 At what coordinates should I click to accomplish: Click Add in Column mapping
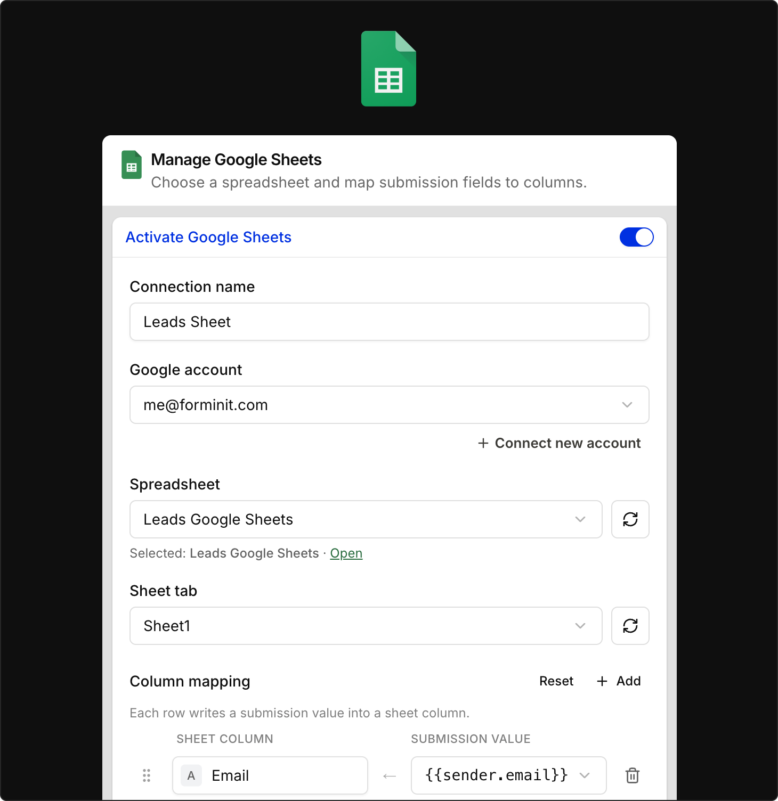pyautogui.click(x=619, y=681)
